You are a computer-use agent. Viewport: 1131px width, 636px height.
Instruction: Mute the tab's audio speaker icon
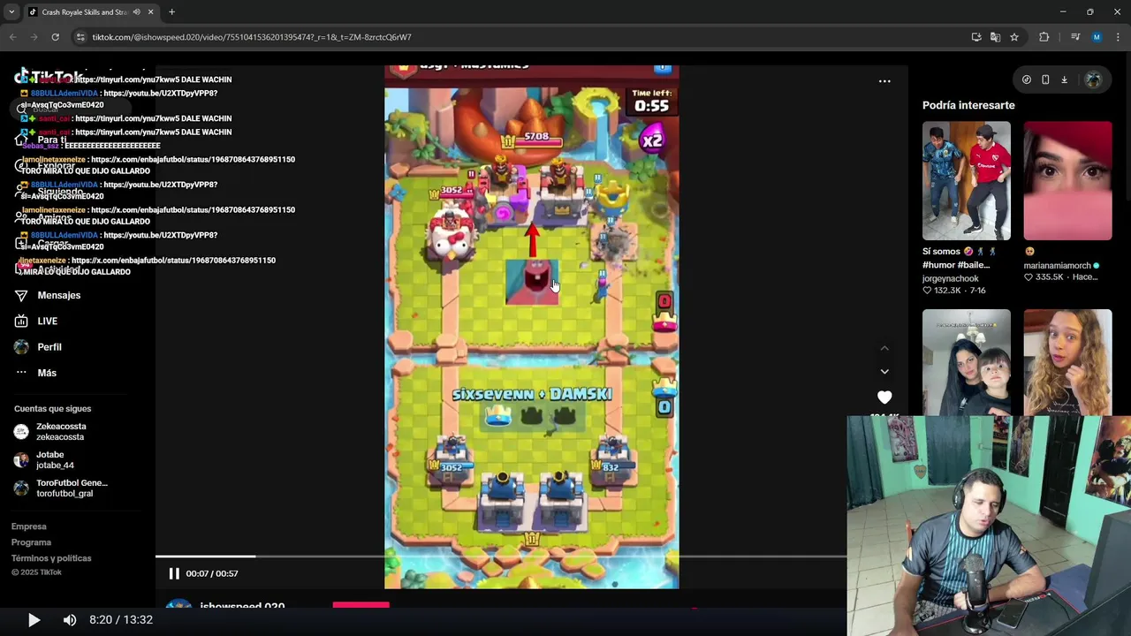[x=136, y=11]
